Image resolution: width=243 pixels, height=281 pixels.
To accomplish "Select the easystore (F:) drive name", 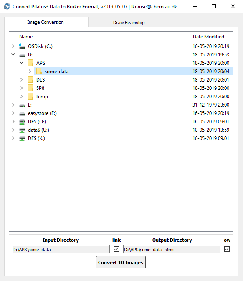I will click(43, 113).
